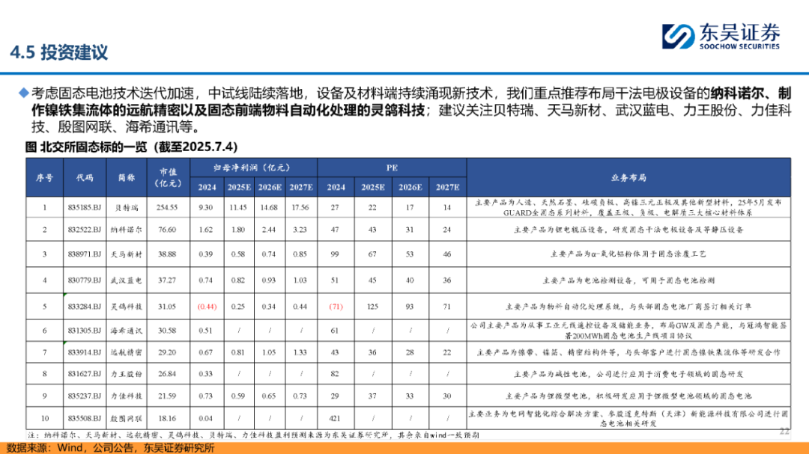Click the red negative PE value (71)
The image size is (809, 454).
pyautogui.click(x=336, y=307)
